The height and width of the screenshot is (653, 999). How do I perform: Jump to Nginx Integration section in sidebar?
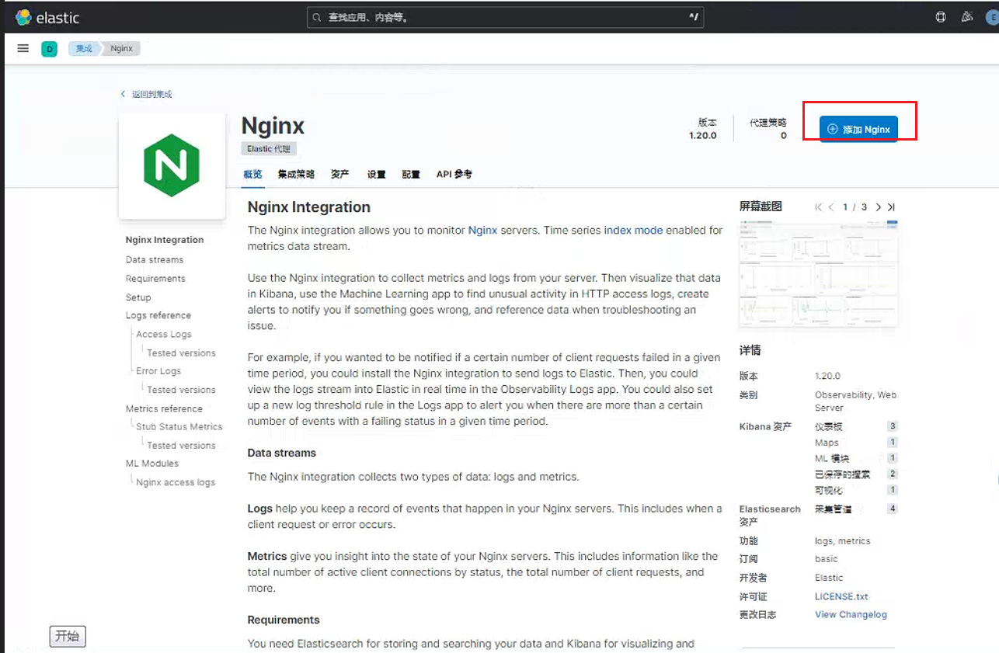(165, 240)
